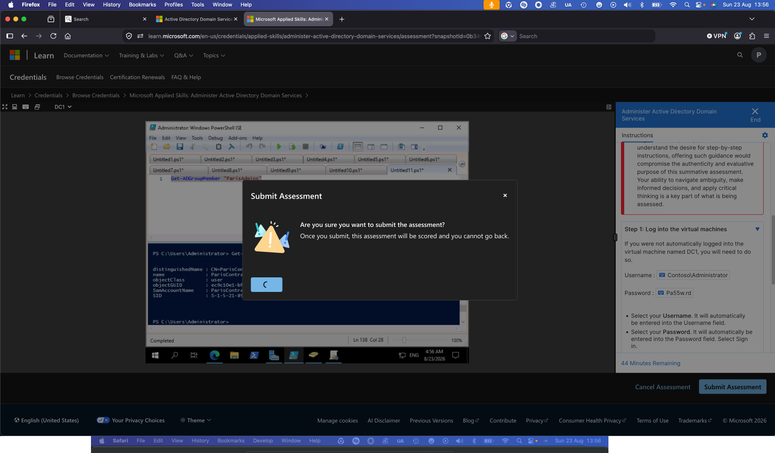The width and height of the screenshot is (775, 453).
Task: Bookmark page with star icon
Action: click(488, 36)
